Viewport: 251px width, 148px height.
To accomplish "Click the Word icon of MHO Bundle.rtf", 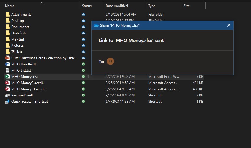I will click(8, 64).
